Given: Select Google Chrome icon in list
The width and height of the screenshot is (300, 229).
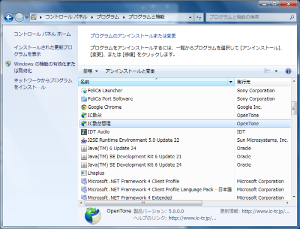Looking at the screenshot, I should 84,107.
